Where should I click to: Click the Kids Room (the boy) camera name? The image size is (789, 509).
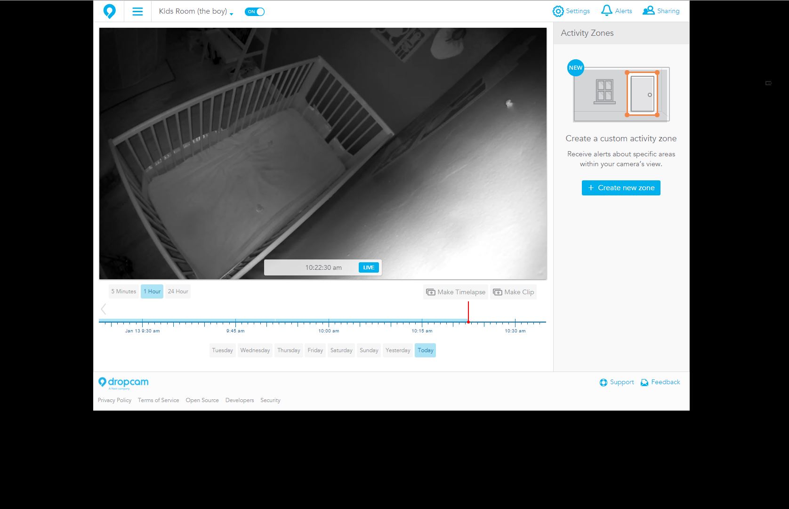point(193,11)
